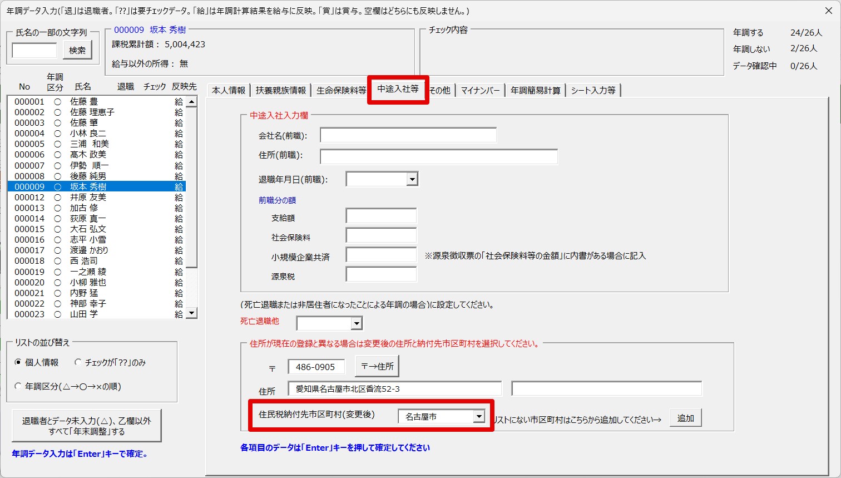Viewport: 841px width, 478px height.
Task: Choose 年調区分 sort order radio button
Action: click(x=18, y=386)
